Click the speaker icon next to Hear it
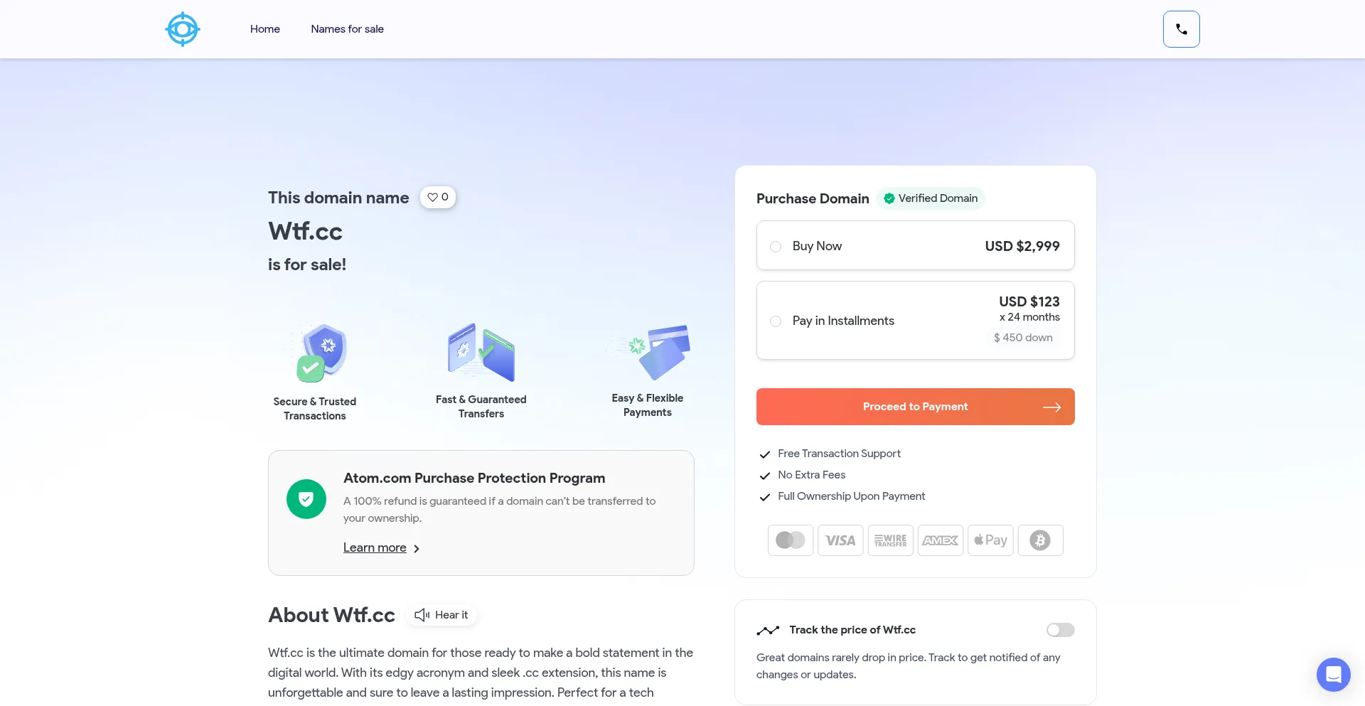 [x=421, y=614]
